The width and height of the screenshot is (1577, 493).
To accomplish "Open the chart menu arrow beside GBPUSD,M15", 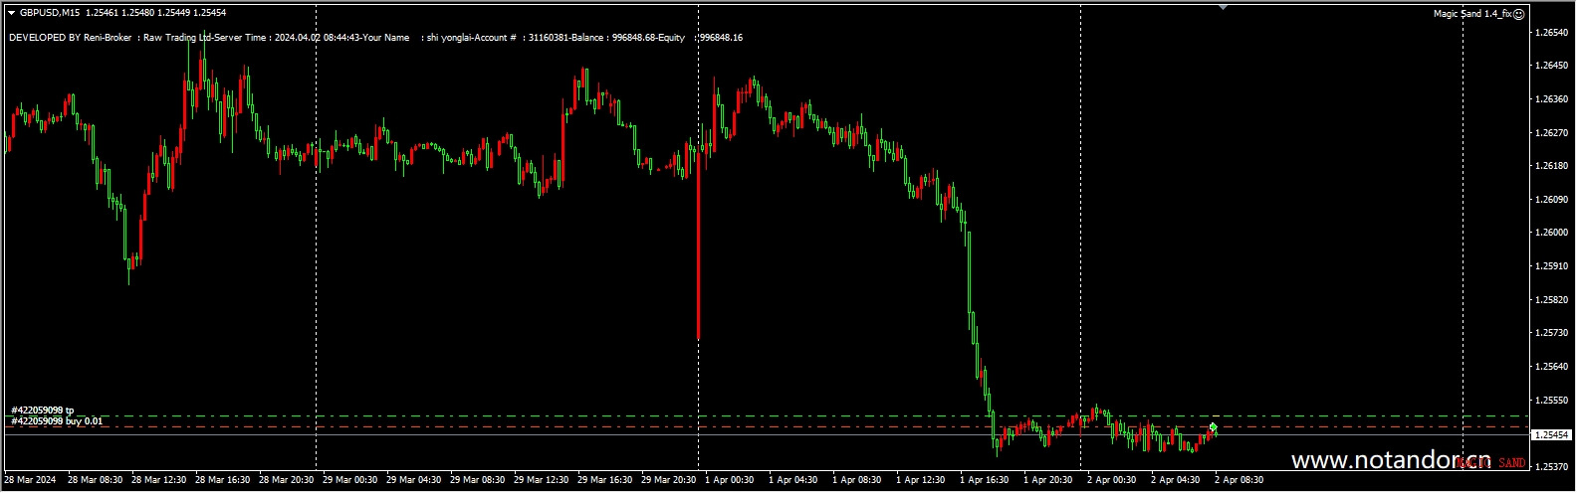I will click(x=11, y=13).
